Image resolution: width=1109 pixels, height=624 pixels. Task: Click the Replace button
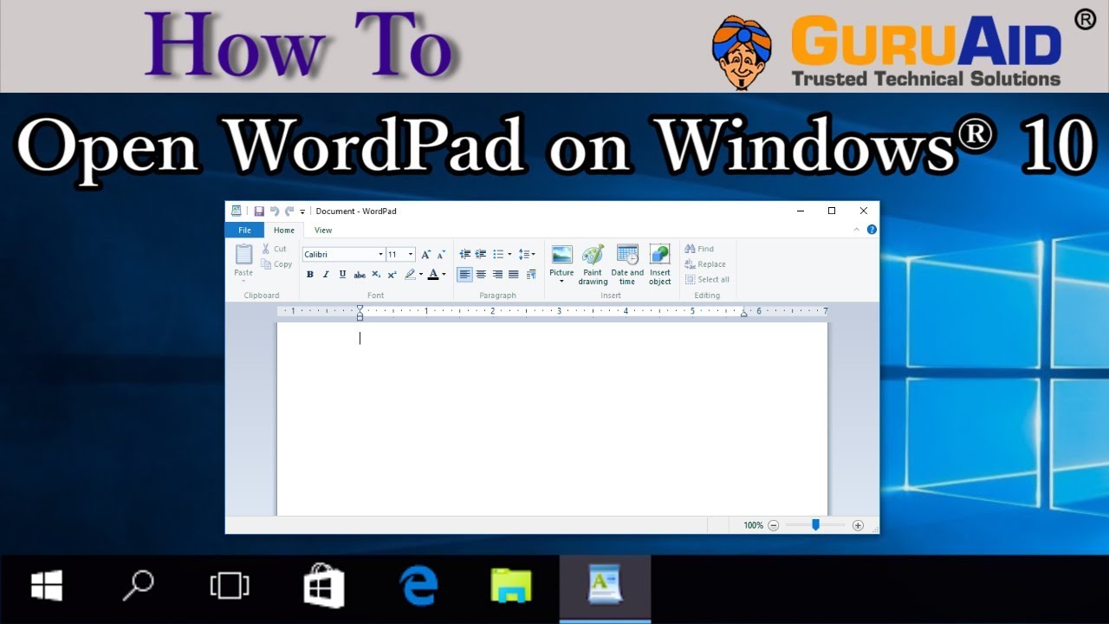[705, 264]
